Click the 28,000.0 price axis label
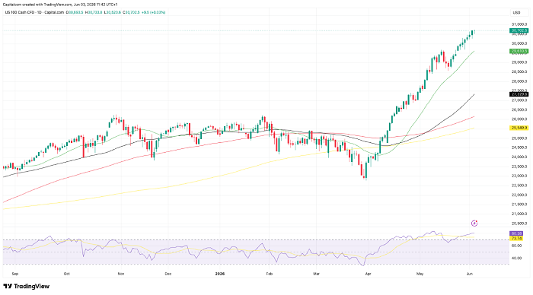The height and width of the screenshot is (295, 533). point(519,81)
